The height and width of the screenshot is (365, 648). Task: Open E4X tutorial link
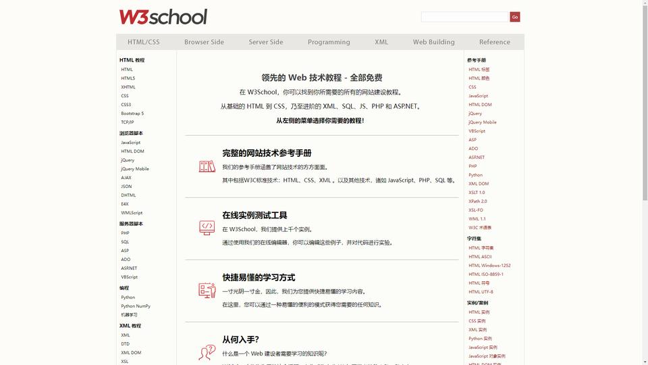click(125, 204)
